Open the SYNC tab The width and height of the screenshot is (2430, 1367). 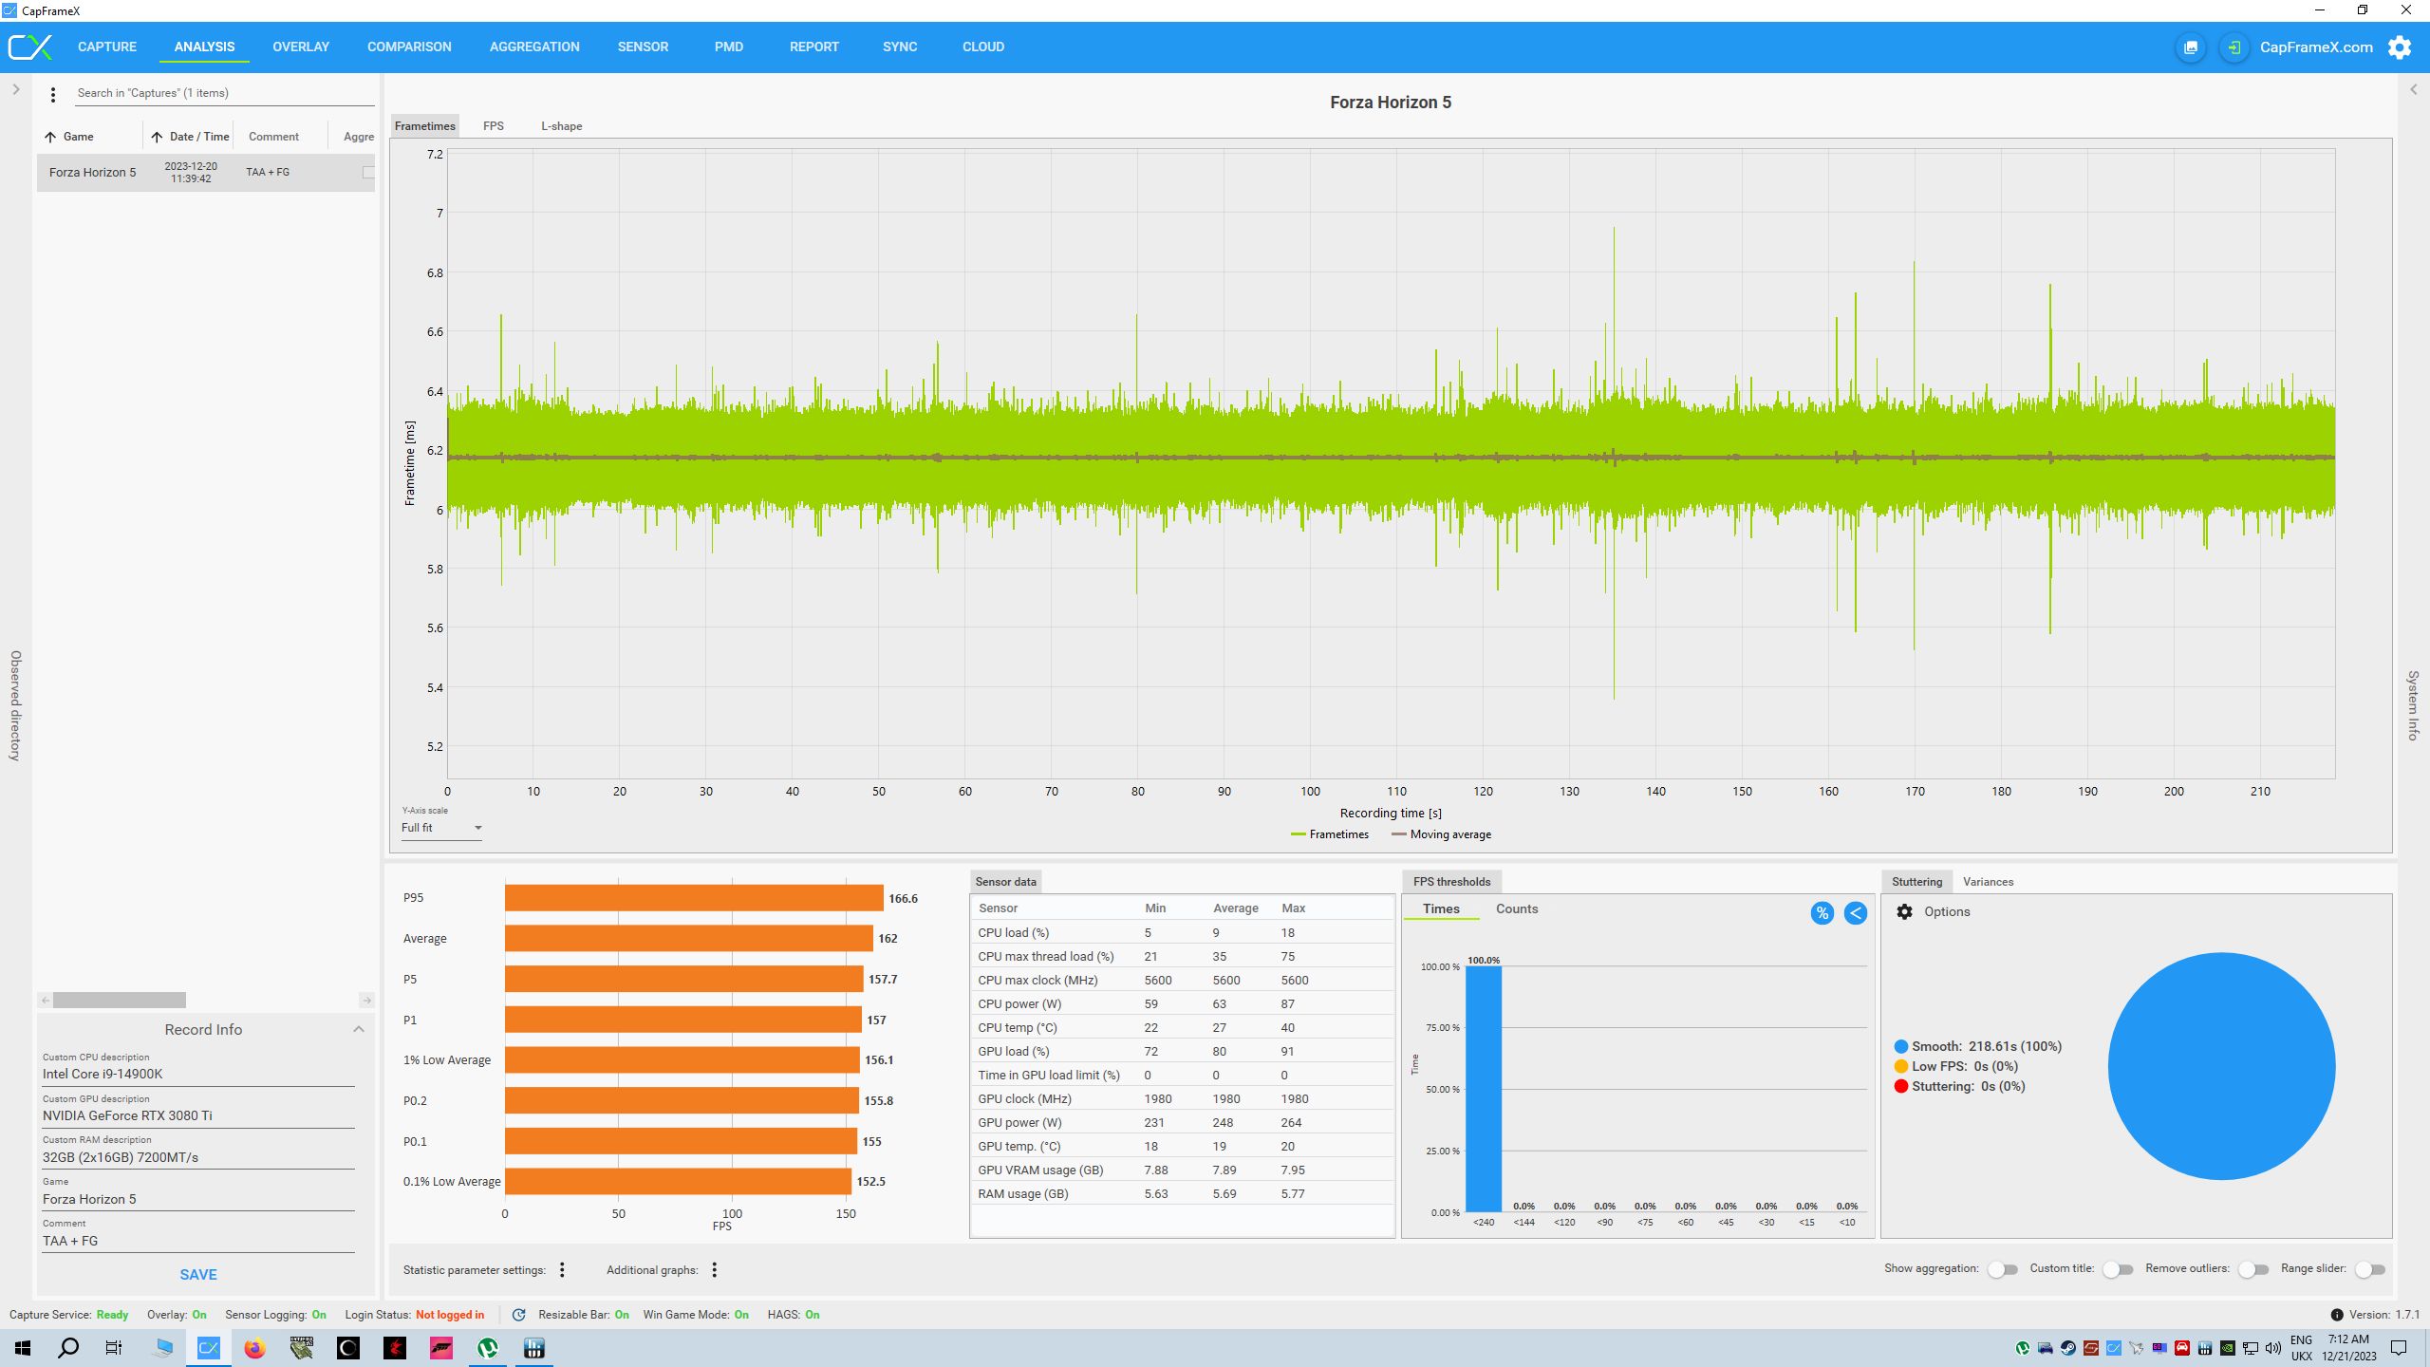(900, 47)
